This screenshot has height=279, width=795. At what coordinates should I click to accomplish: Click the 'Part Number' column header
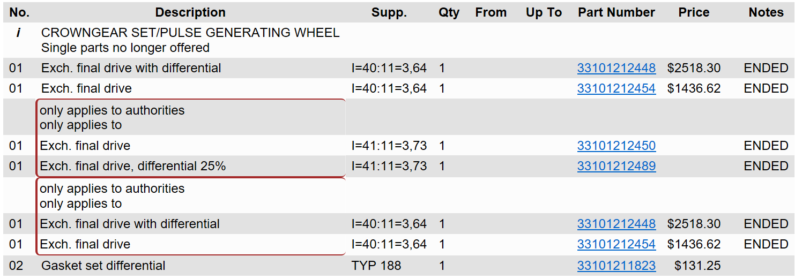(616, 12)
